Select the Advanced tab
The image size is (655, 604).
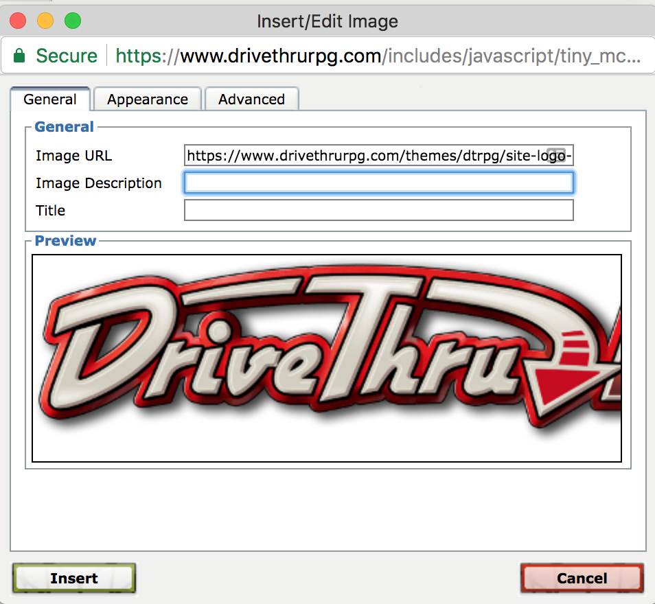(x=251, y=100)
